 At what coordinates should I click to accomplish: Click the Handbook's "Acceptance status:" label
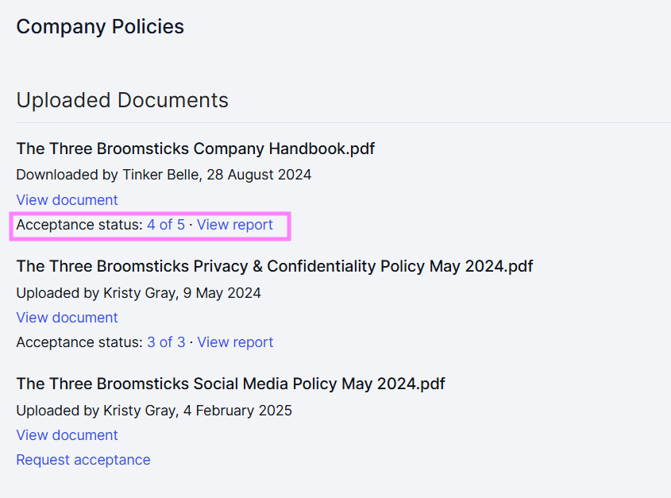tap(79, 225)
